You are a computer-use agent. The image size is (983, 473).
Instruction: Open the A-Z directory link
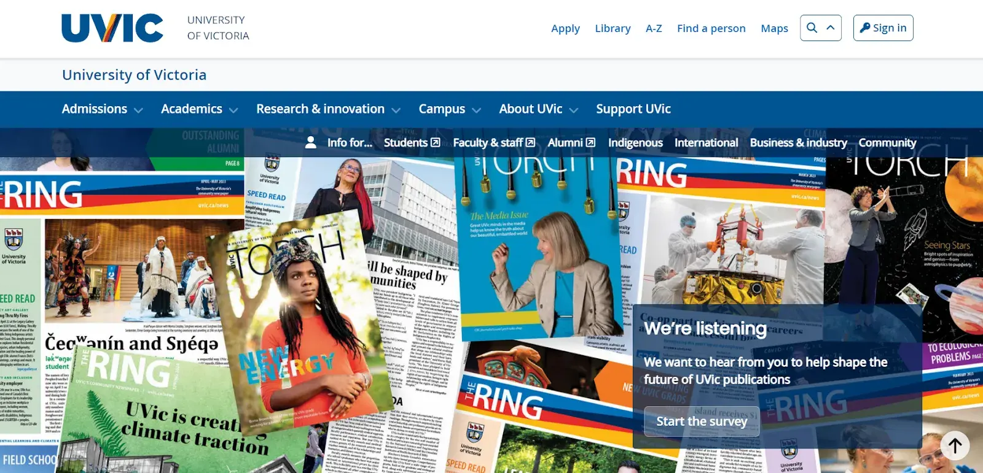click(x=654, y=28)
